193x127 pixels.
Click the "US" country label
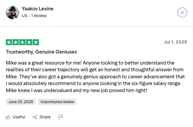[25, 16]
